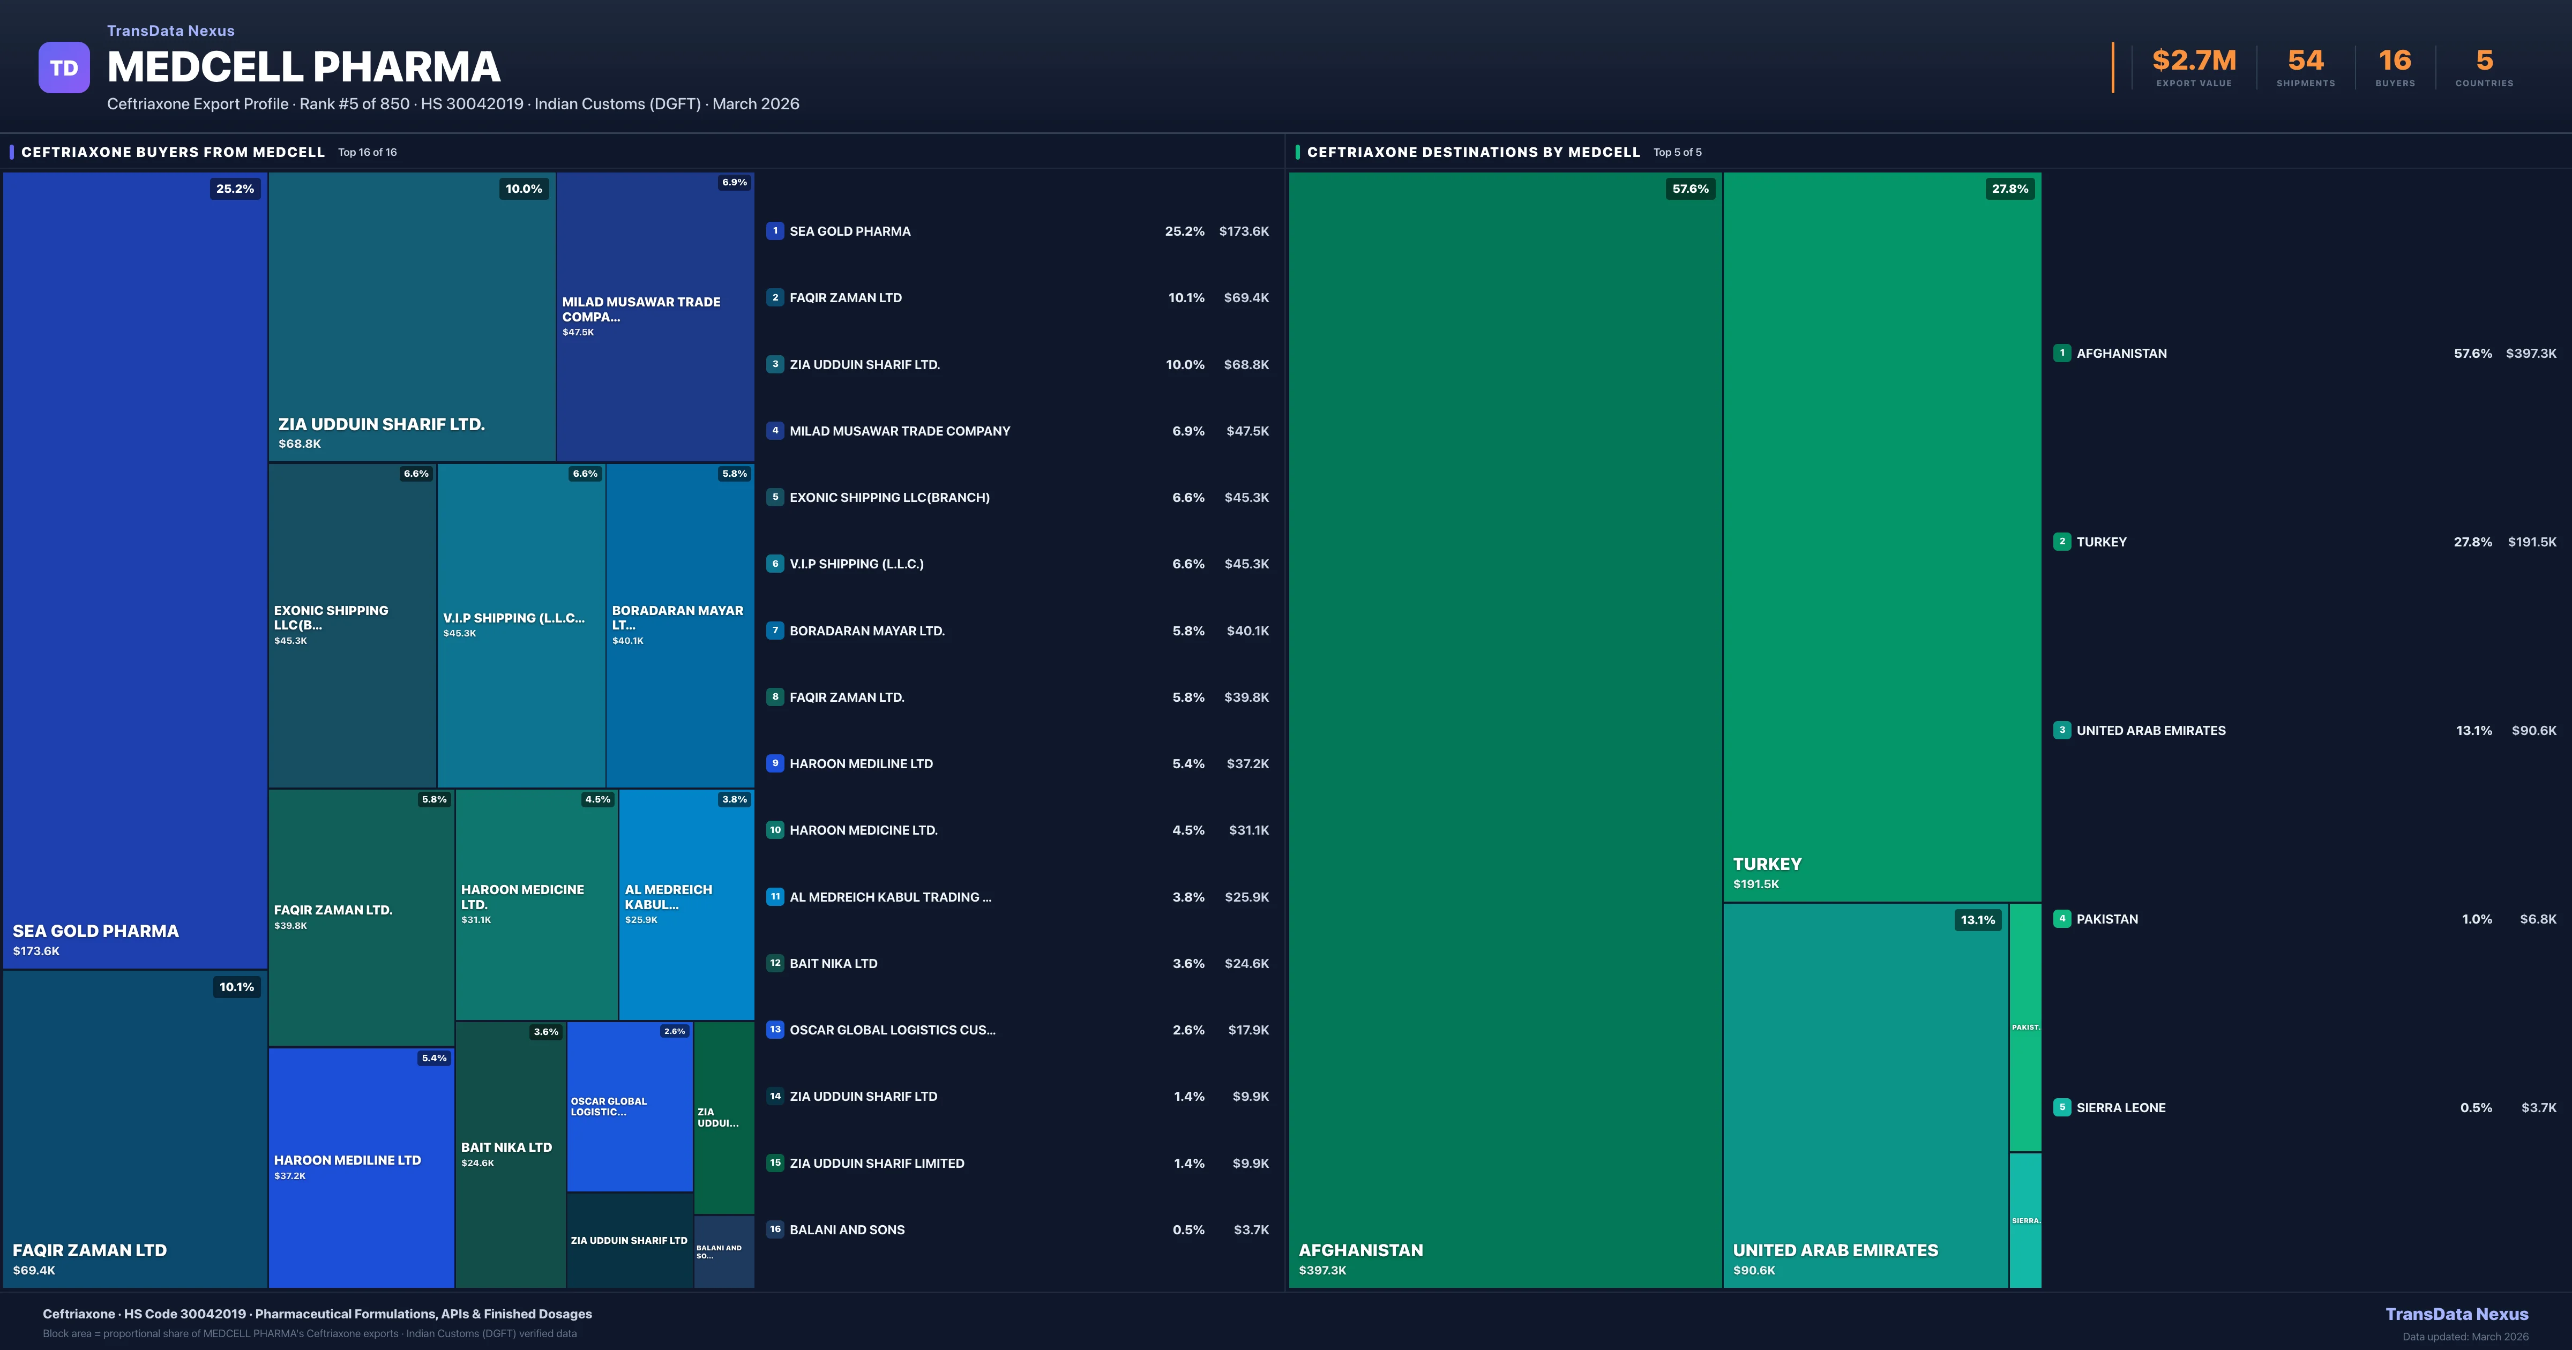Click rank 4 badge beside PAKISTAN
The image size is (2572, 1350).
coord(2062,919)
